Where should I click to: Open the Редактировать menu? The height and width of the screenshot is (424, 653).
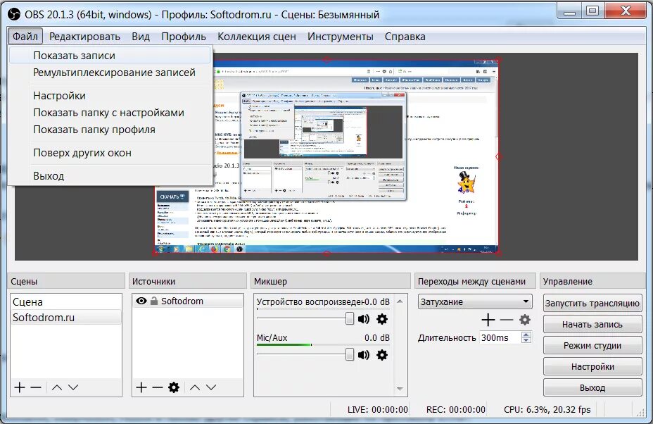tap(84, 37)
